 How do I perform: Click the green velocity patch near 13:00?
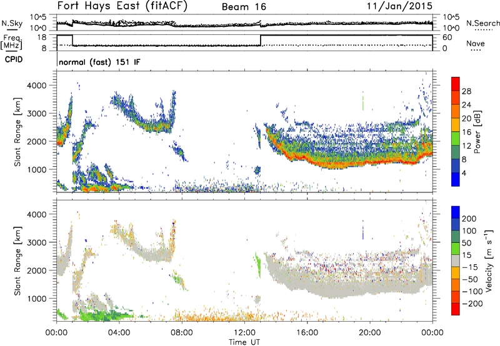pyautogui.click(x=257, y=264)
